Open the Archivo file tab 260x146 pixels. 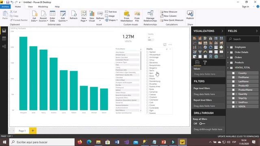point(5,6)
